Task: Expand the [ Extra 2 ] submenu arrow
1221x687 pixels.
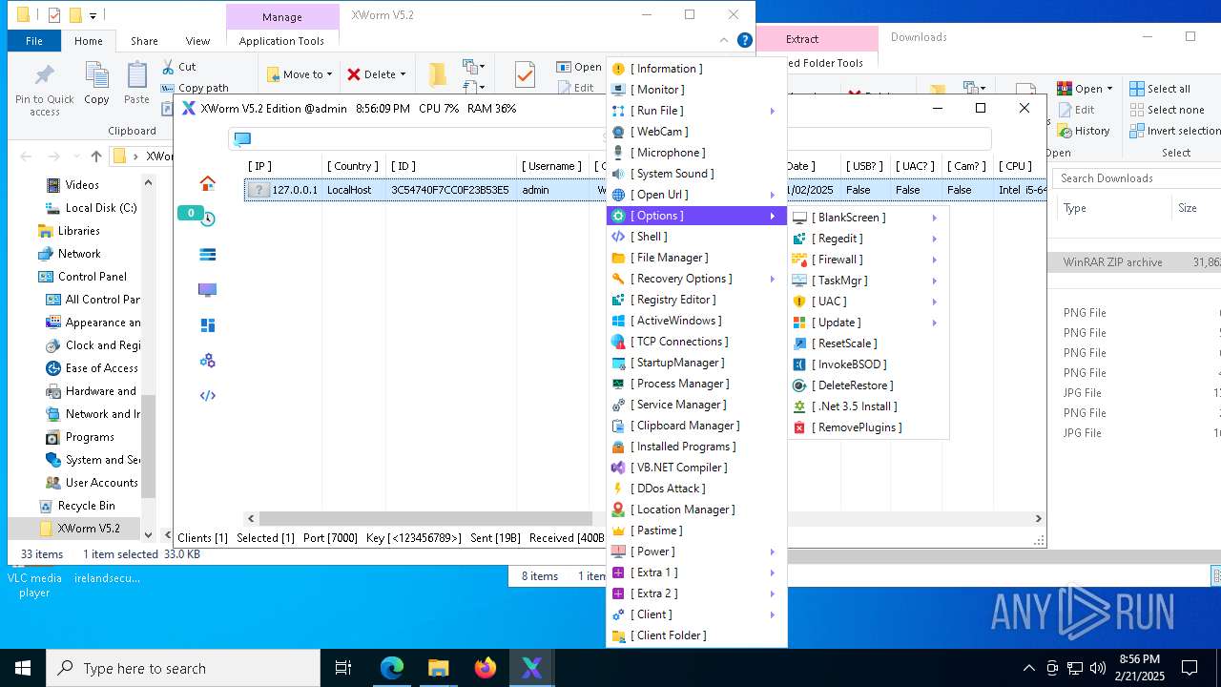Action: (x=773, y=593)
